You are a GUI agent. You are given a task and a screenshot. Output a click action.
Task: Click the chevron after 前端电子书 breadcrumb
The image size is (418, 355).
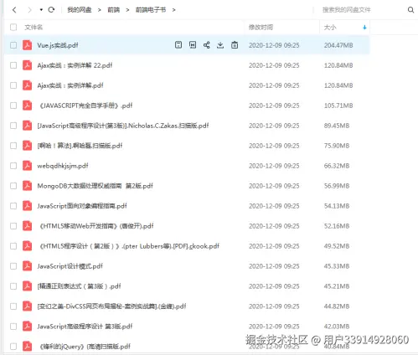point(173,10)
